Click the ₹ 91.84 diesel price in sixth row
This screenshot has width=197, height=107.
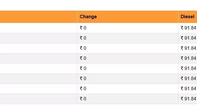[x=188, y=78]
